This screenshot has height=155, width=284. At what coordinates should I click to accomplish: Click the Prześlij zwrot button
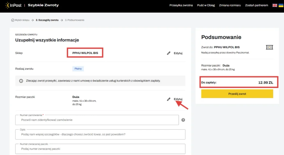[x=237, y=94]
